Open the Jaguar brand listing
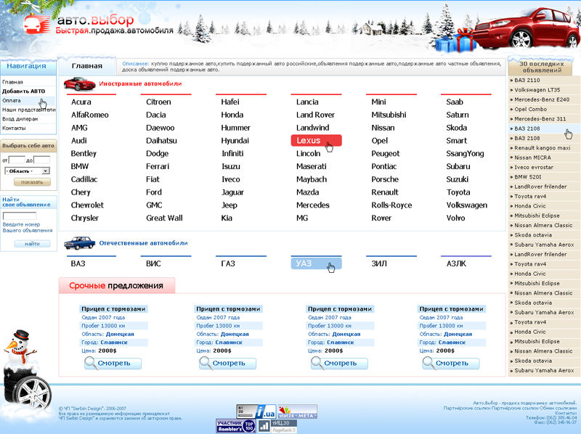The width and height of the screenshot is (581, 434). click(x=232, y=192)
